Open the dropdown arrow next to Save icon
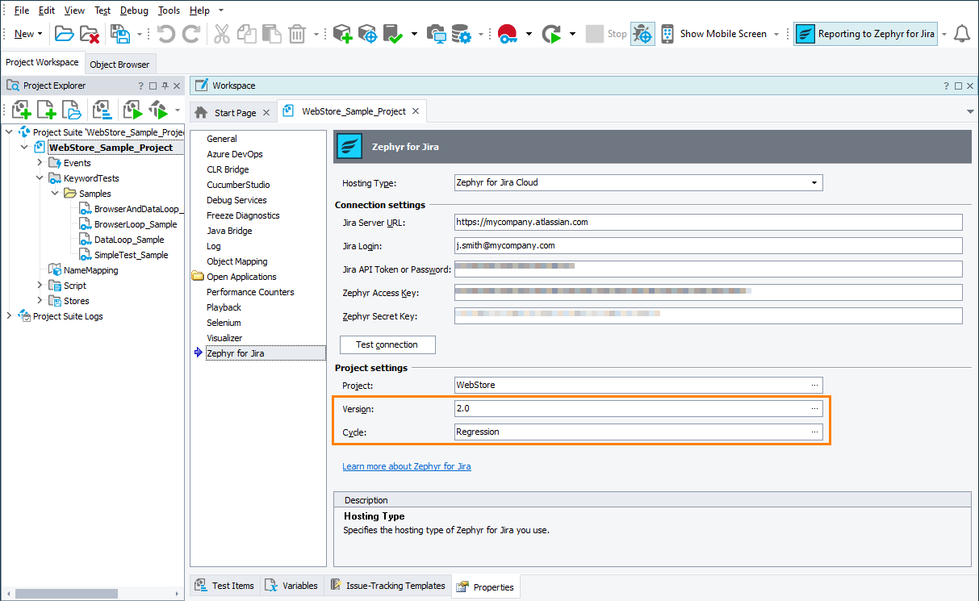 coord(139,34)
